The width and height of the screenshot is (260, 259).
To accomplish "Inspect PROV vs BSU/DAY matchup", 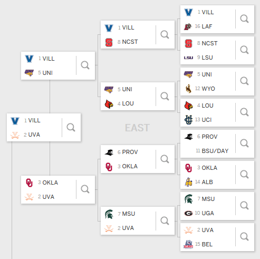I will [x=244, y=143].
